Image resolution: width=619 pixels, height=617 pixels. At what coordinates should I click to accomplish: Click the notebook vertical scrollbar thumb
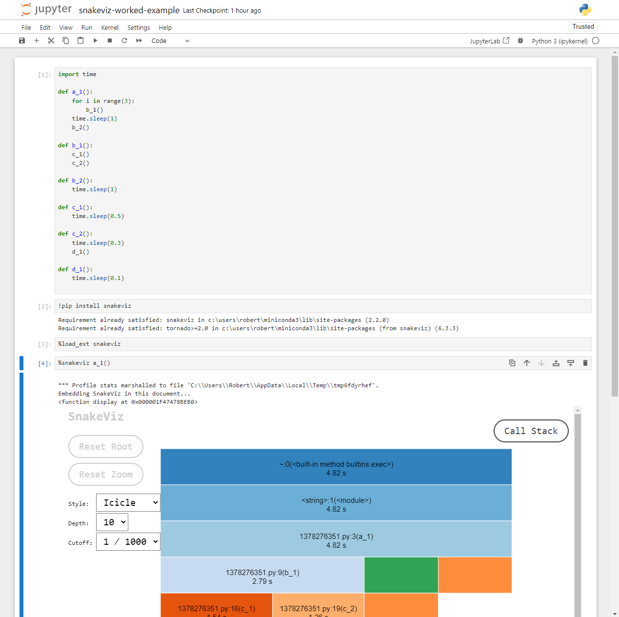tap(615, 226)
